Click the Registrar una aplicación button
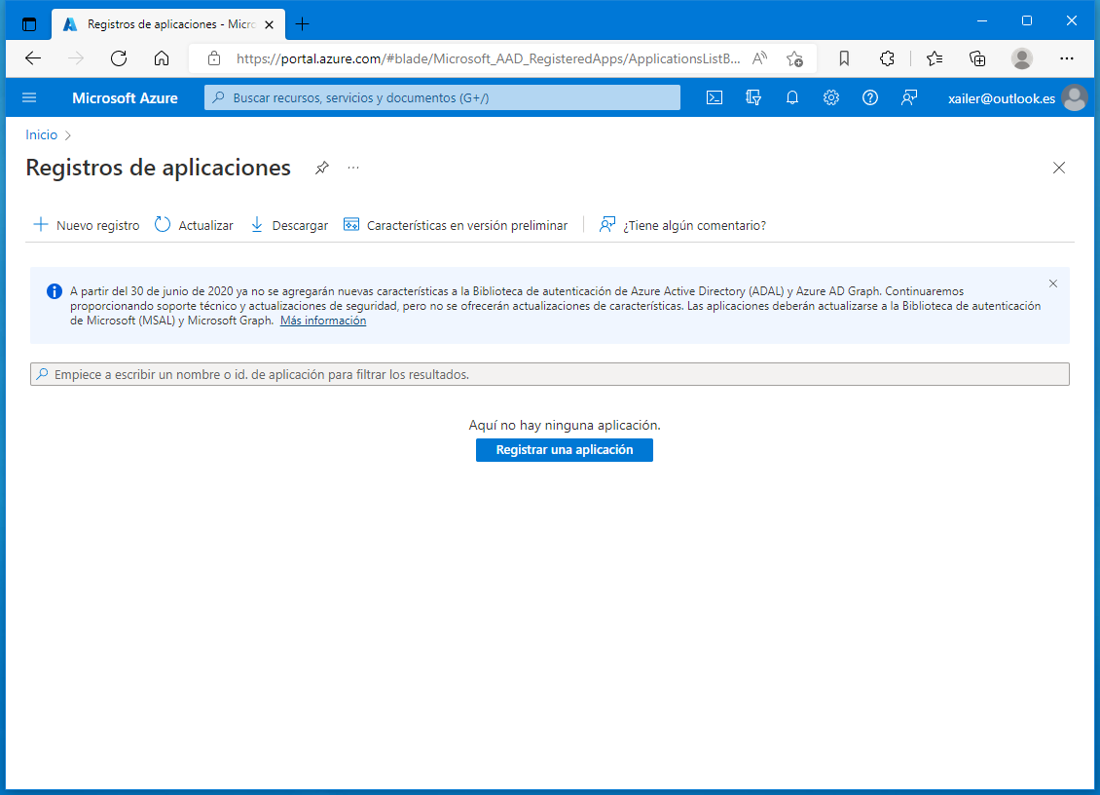This screenshot has height=795, width=1100. (564, 450)
